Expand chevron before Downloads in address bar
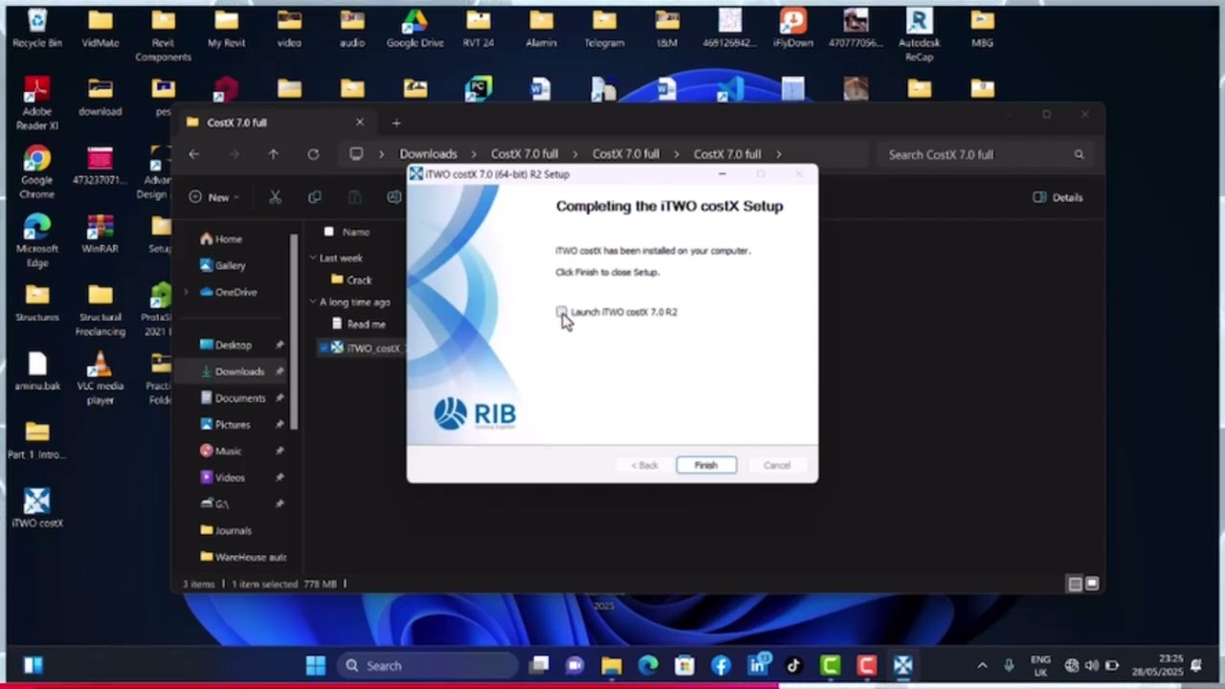This screenshot has height=689, width=1225. pyautogui.click(x=381, y=154)
